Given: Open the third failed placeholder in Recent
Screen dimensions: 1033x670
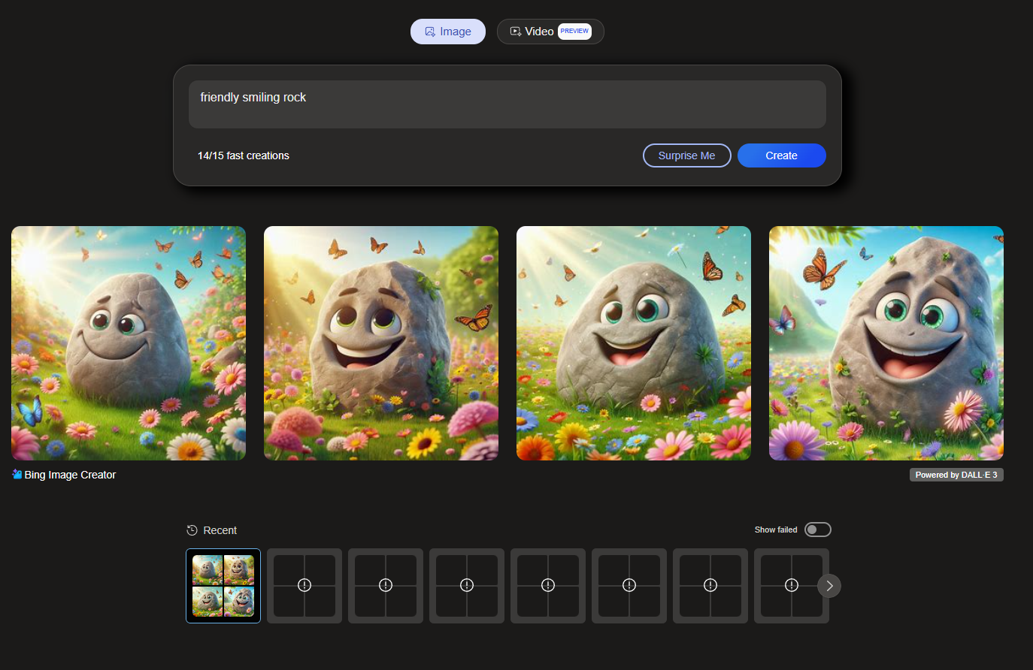Looking at the screenshot, I should 467,586.
